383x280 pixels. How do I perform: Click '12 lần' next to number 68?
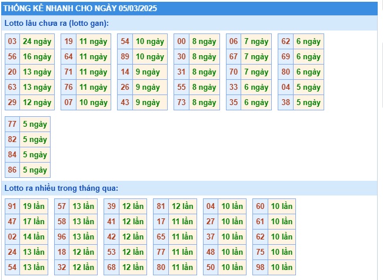tap(133, 267)
